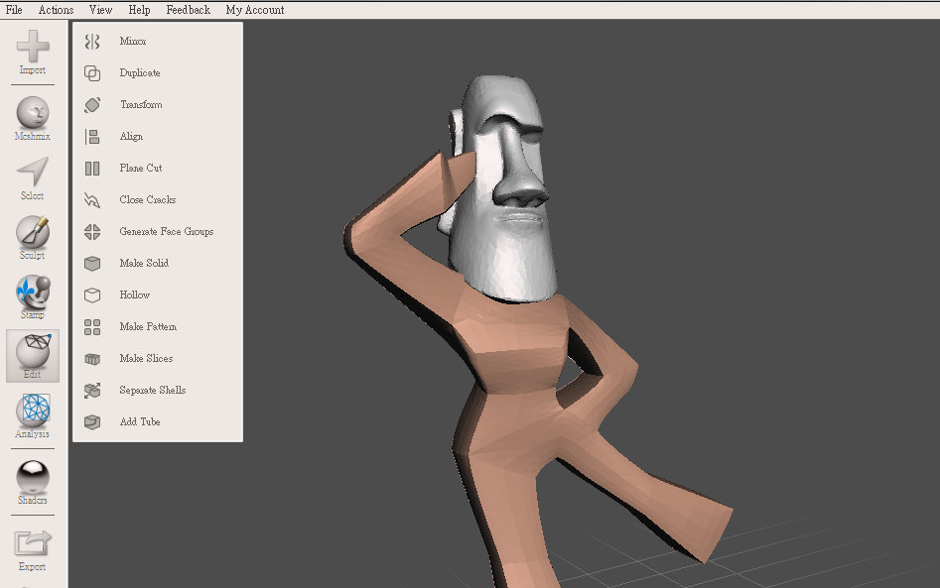Click the Mirror icon
Screen dimensions: 940x588
coord(92,42)
